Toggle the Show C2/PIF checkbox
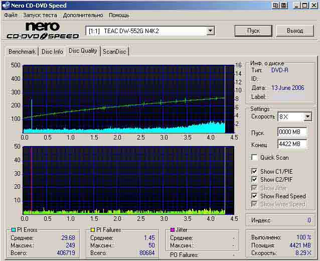 click(x=255, y=180)
